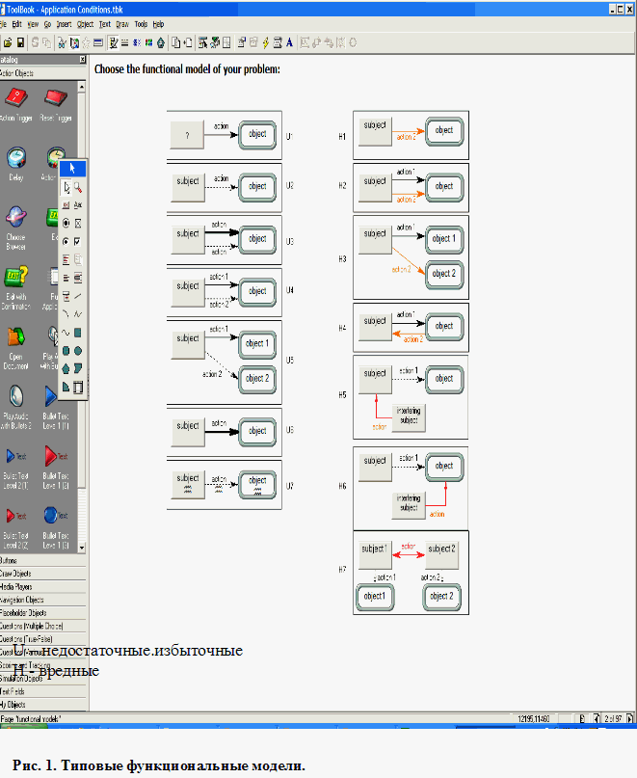637x778 pixels.
Task: Select the ellipse shape tool in palette
Action: [78, 351]
